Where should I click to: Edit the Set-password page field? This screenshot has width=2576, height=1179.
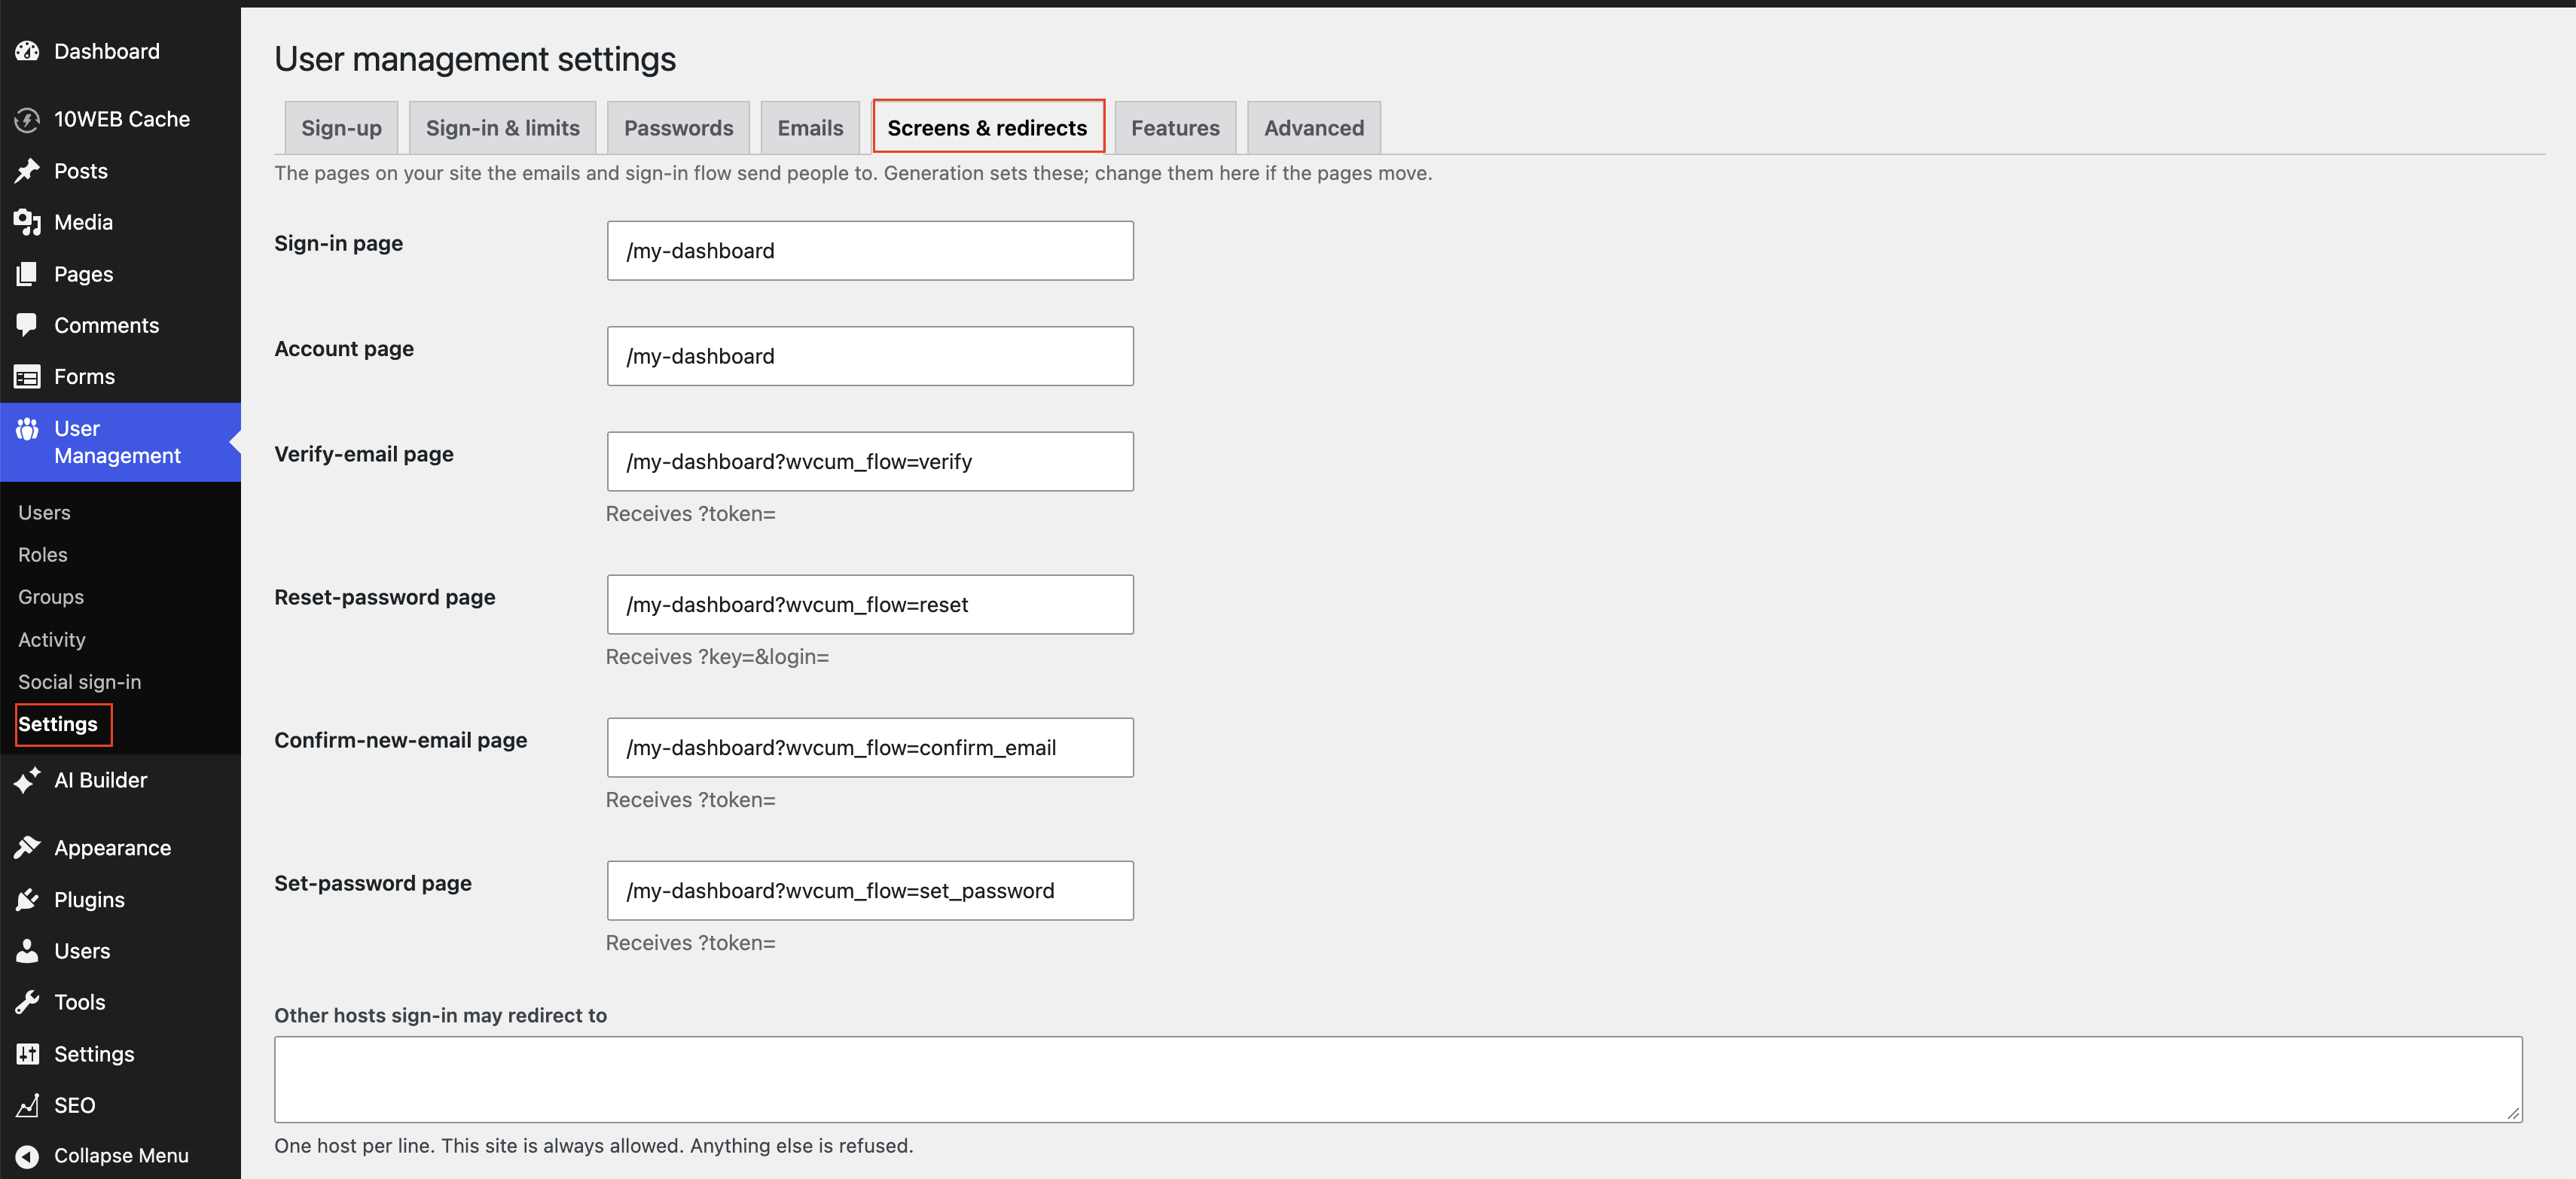pos(870,890)
